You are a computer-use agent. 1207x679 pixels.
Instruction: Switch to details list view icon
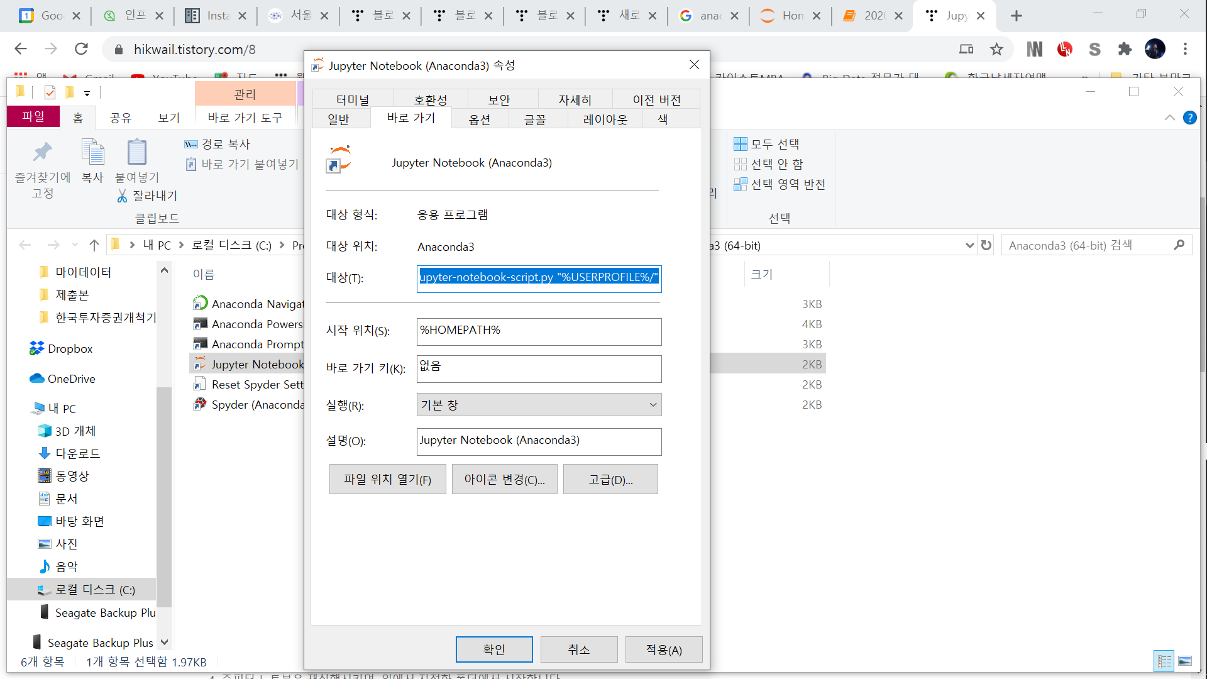1164,661
